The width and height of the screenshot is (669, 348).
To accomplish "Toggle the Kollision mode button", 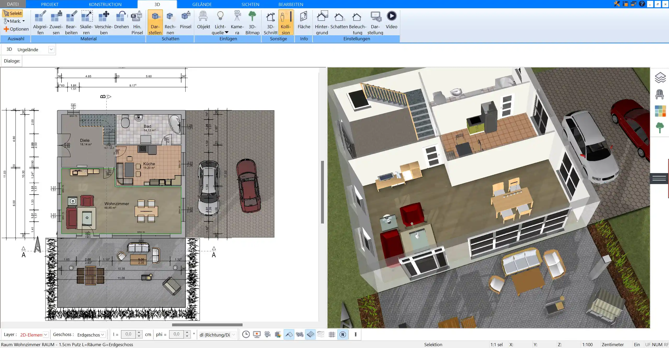I will (286, 22).
